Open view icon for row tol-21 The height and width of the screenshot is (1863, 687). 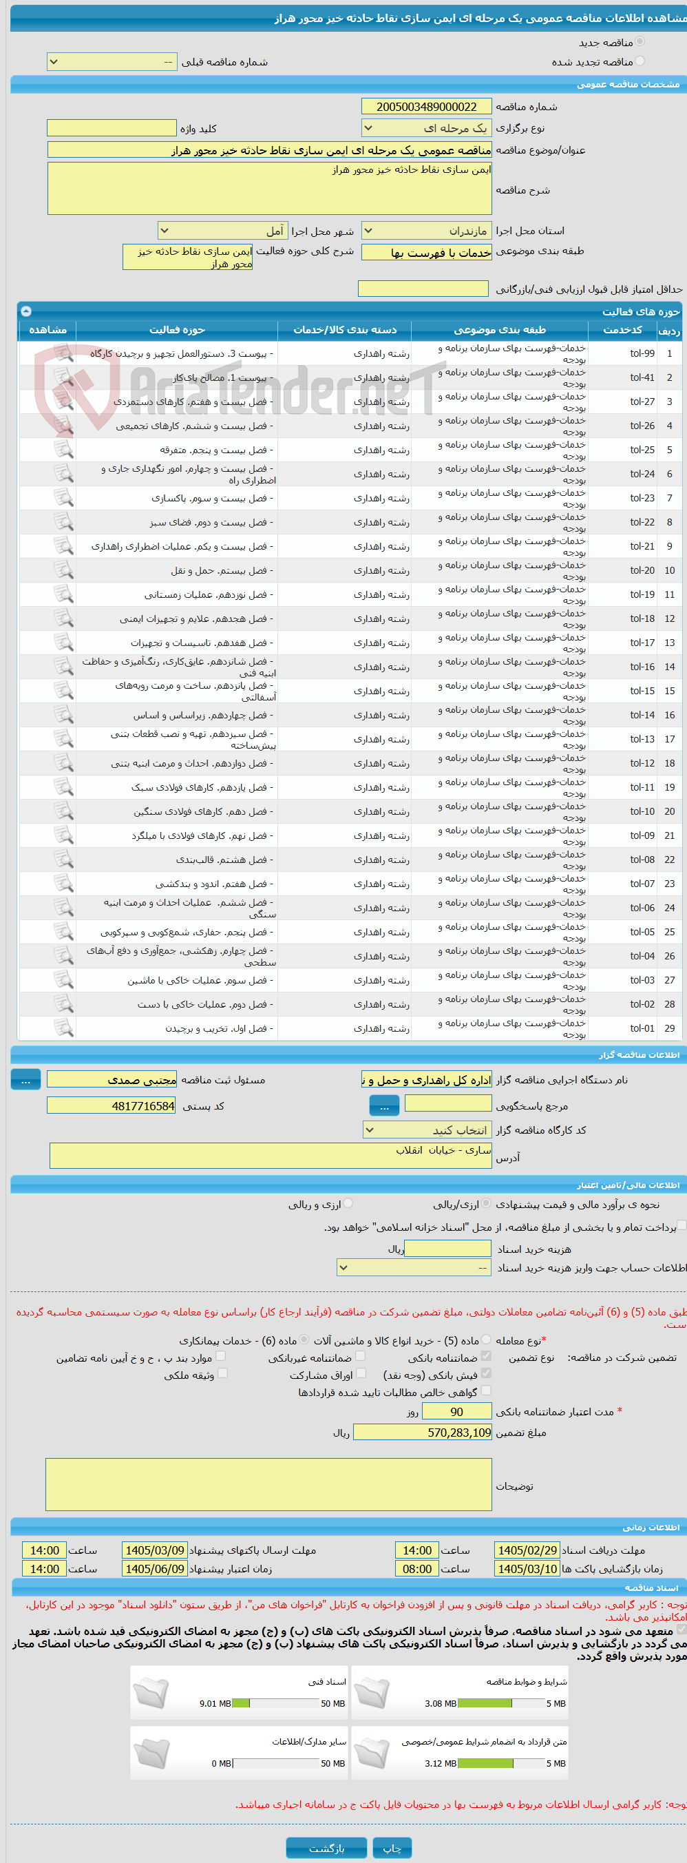(x=63, y=546)
